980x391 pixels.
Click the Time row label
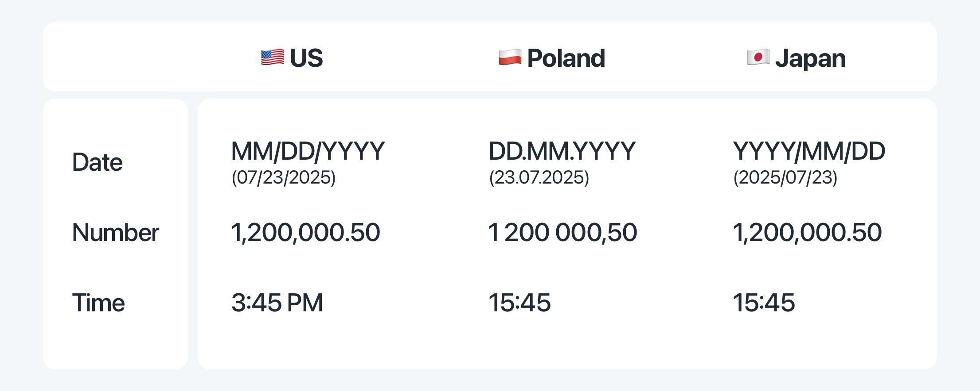(x=98, y=303)
